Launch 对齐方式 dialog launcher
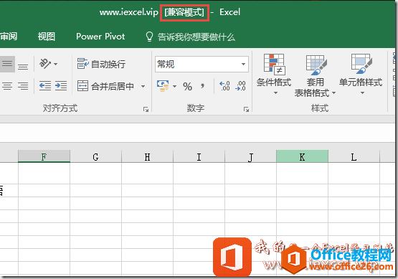The height and width of the screenshot is (279, 398). [146, 110]
